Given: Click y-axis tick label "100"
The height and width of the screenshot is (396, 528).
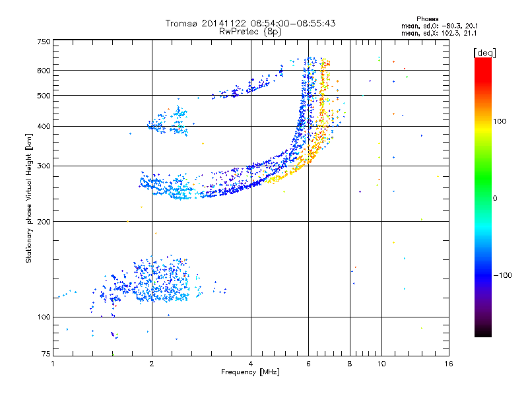Looking at the screenshot, I should pos(44,317).
